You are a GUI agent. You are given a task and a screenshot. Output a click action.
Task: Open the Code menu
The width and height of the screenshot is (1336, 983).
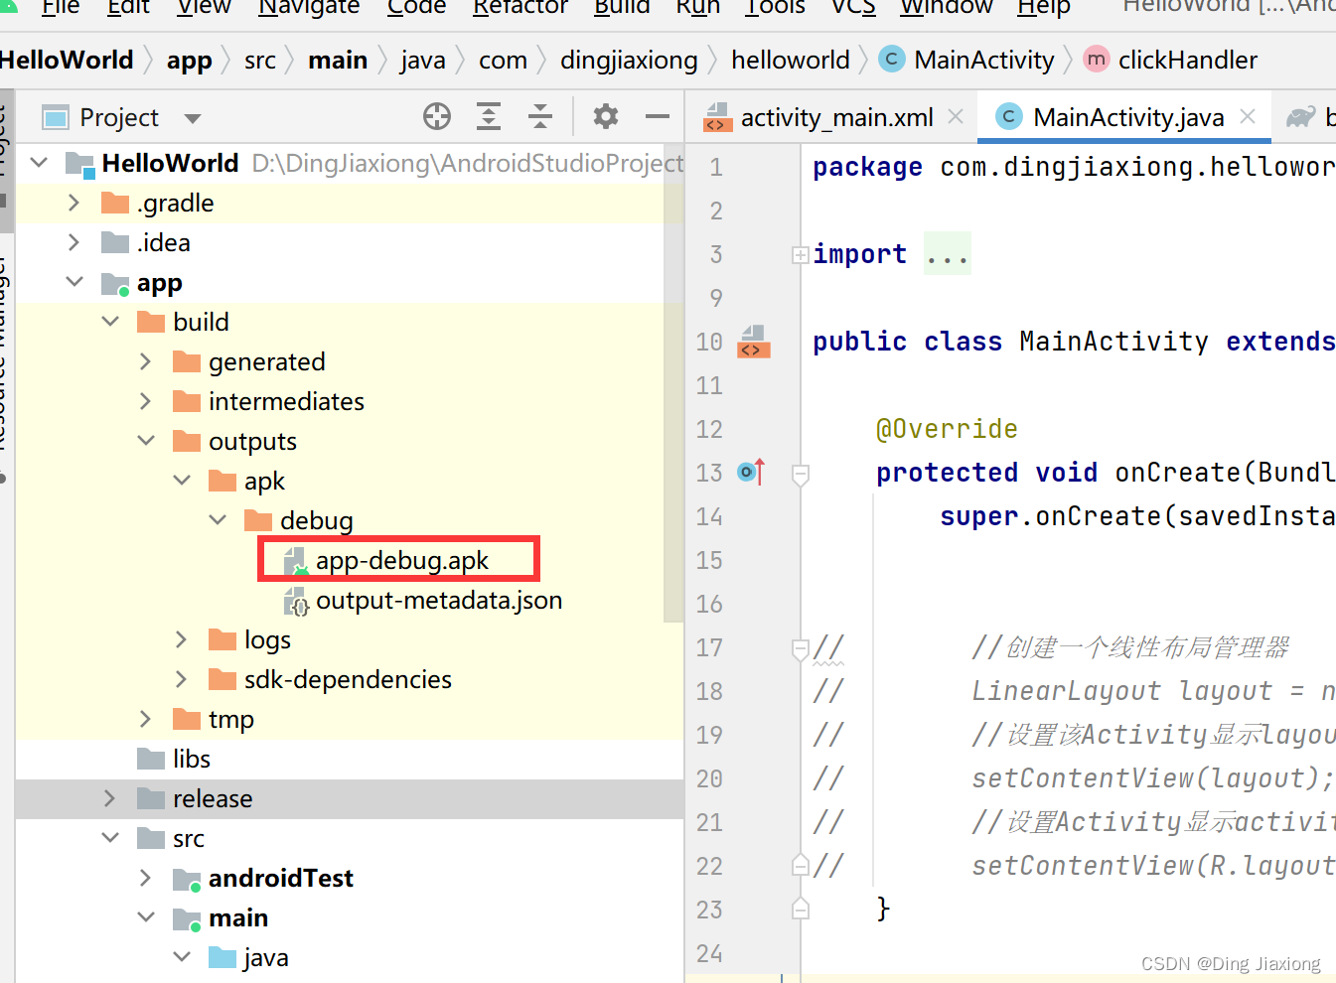pos(416,7)
